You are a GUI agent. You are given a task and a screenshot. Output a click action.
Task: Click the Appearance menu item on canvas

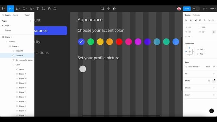pos(51,30)
